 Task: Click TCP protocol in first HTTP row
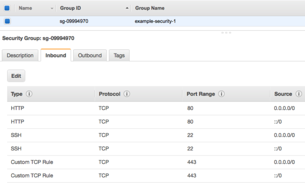click(x=104, y=108)
